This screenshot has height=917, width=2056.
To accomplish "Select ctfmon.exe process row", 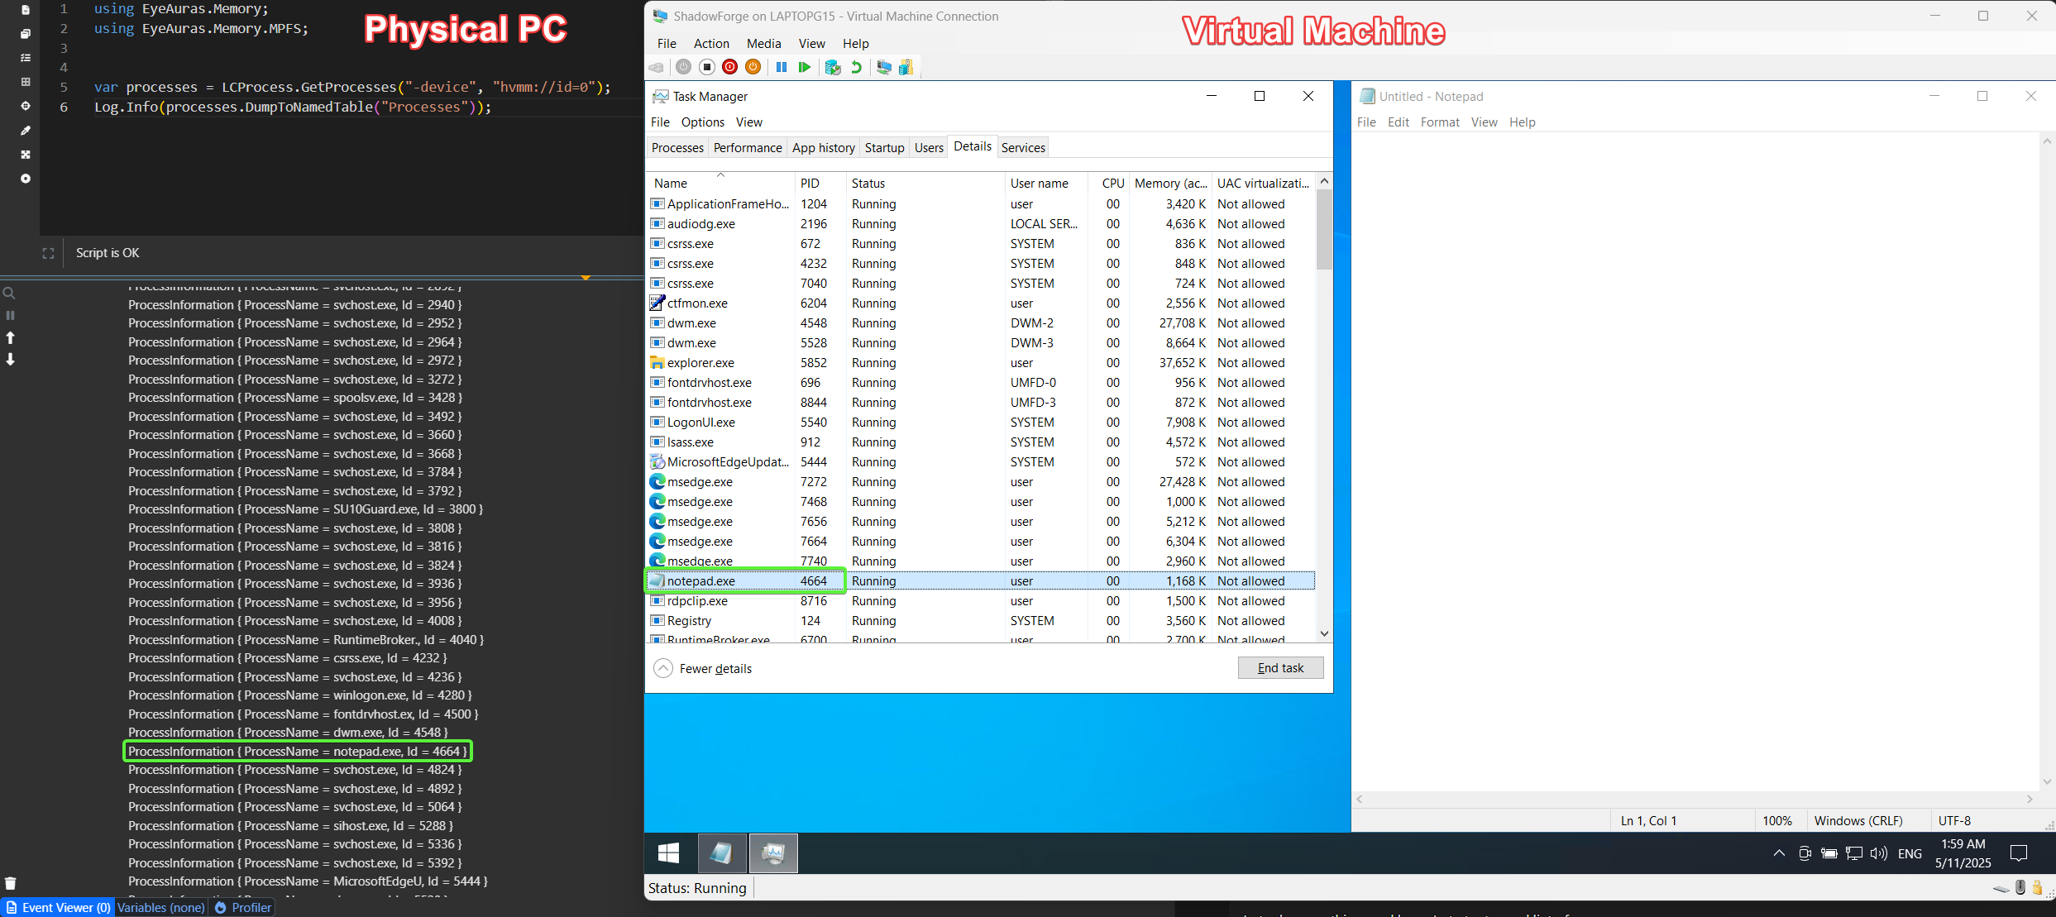I will [x=980, y=303].
